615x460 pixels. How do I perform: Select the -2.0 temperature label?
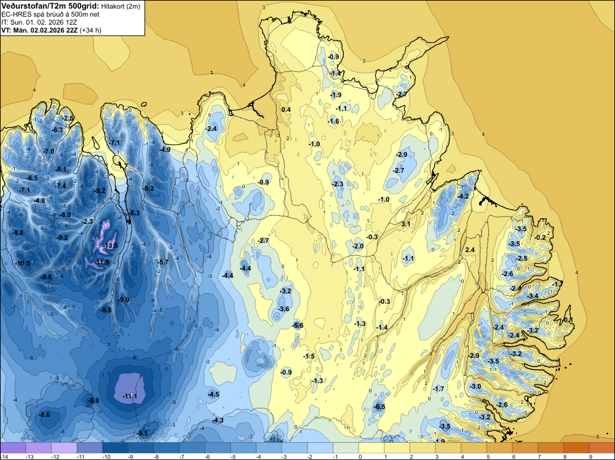[358, 246]
